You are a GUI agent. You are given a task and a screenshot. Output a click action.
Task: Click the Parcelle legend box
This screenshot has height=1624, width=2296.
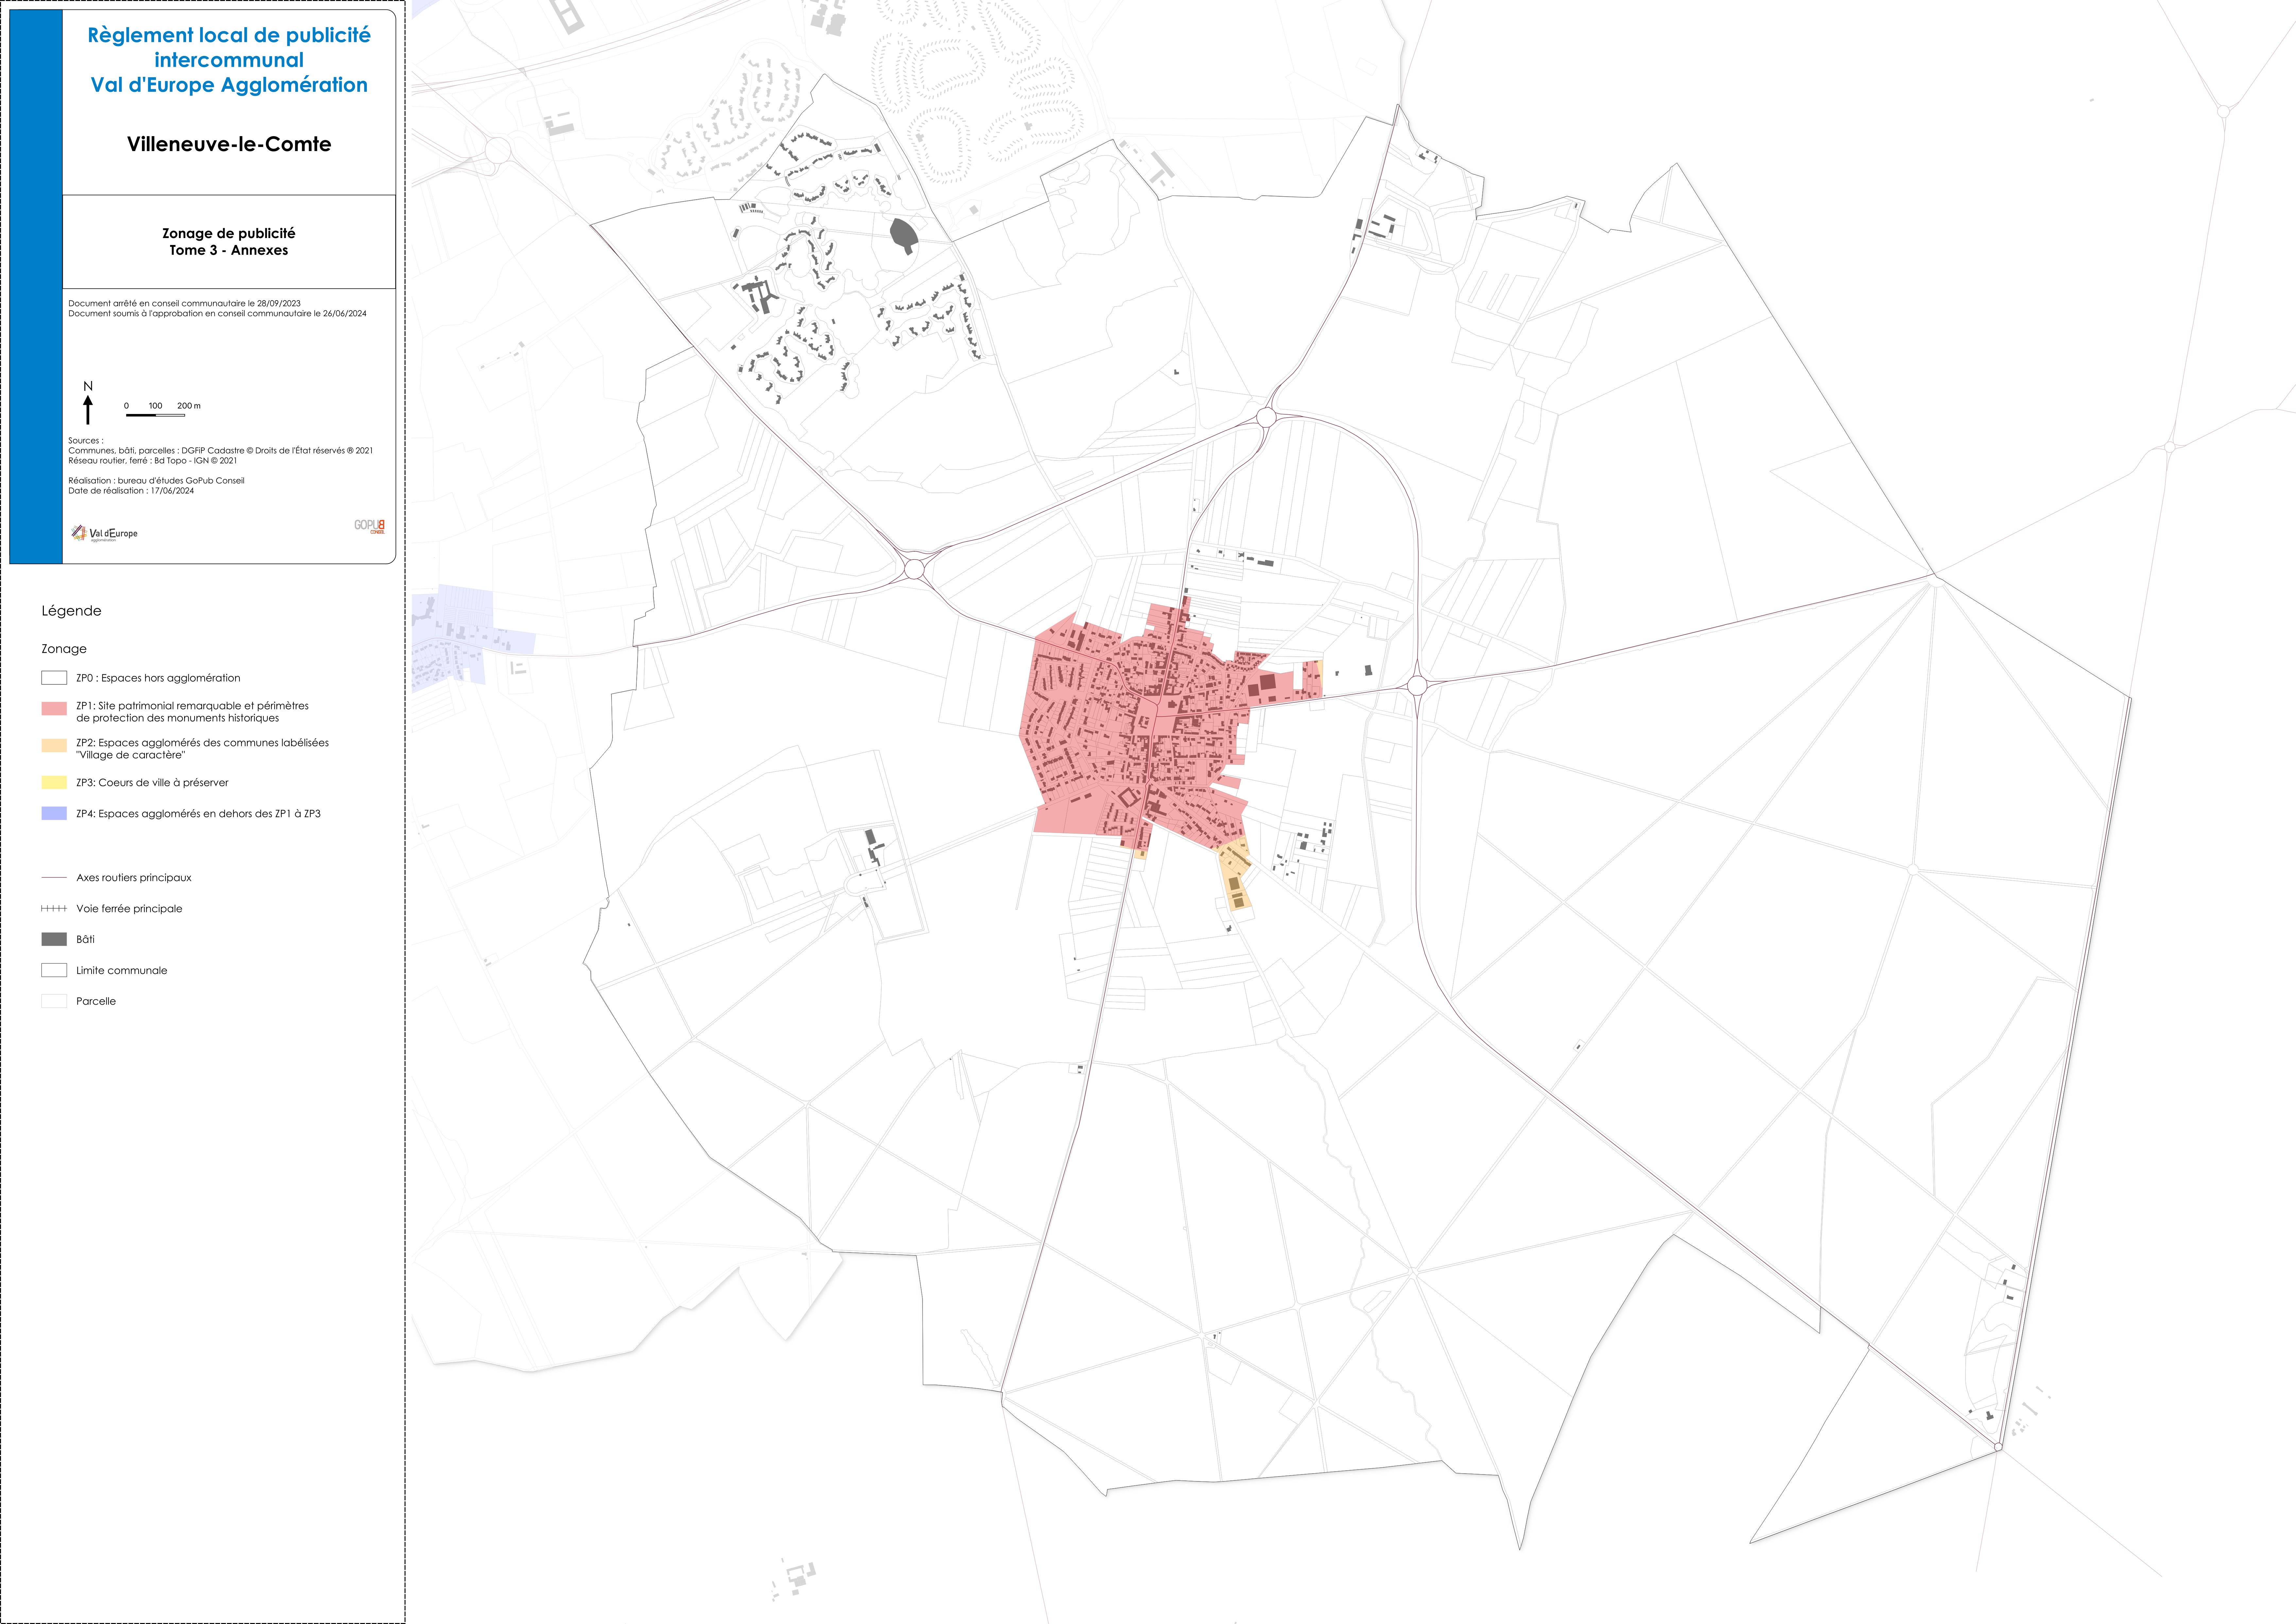(x=54, y=1001)
